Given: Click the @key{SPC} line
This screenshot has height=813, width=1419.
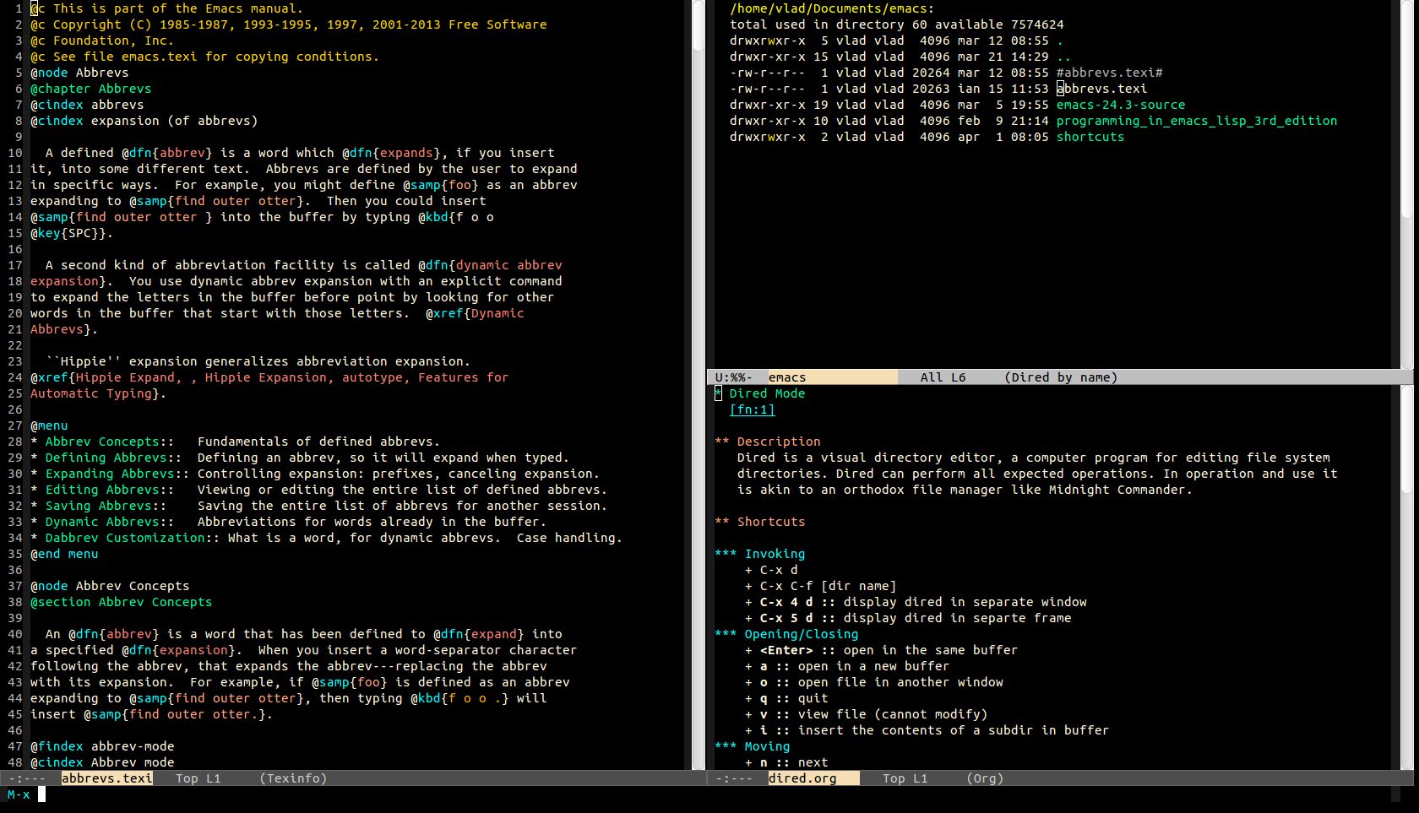Looking at the screenshot, I should 72,233.
